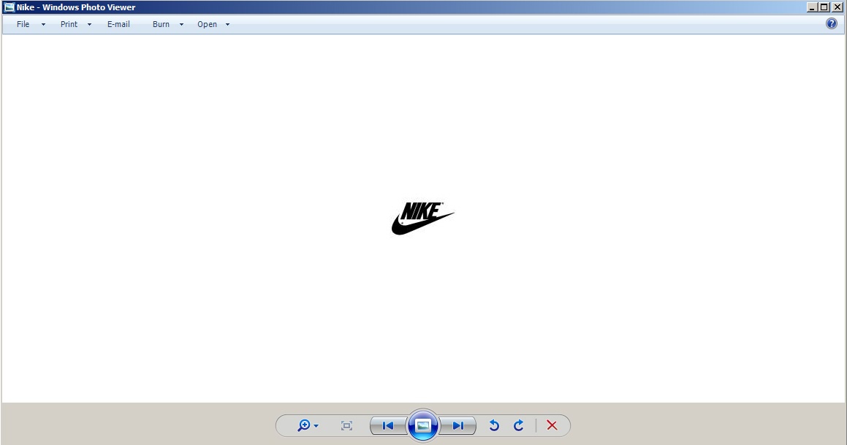Click the Print menu label
This screenshot has height=445, width=847.
pos(69,24)
